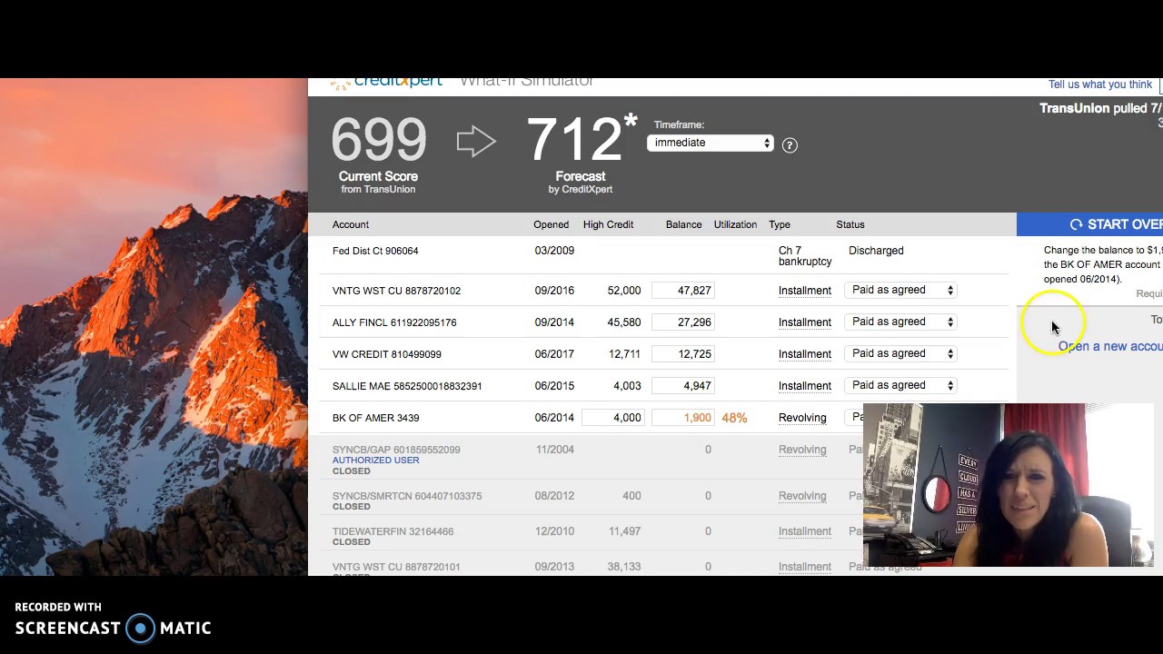Screen dimensions: 1163x654
Task: Click the 45,580 high credit value for ALLY FINCL
Action: [624, 322]
